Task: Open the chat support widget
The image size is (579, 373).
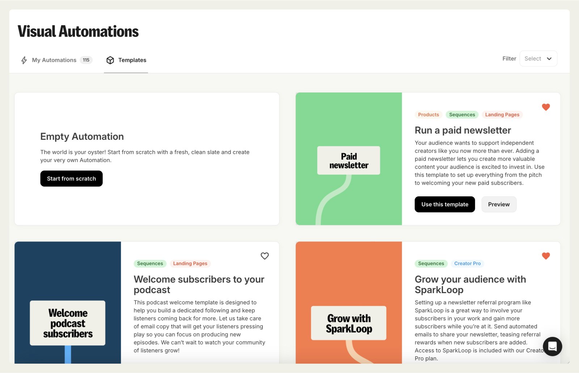Action: pos(552,346)
